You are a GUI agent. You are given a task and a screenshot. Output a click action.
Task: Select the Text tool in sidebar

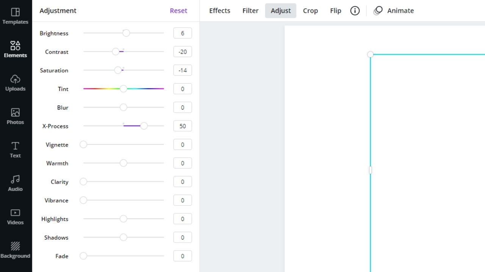point(15,150)
